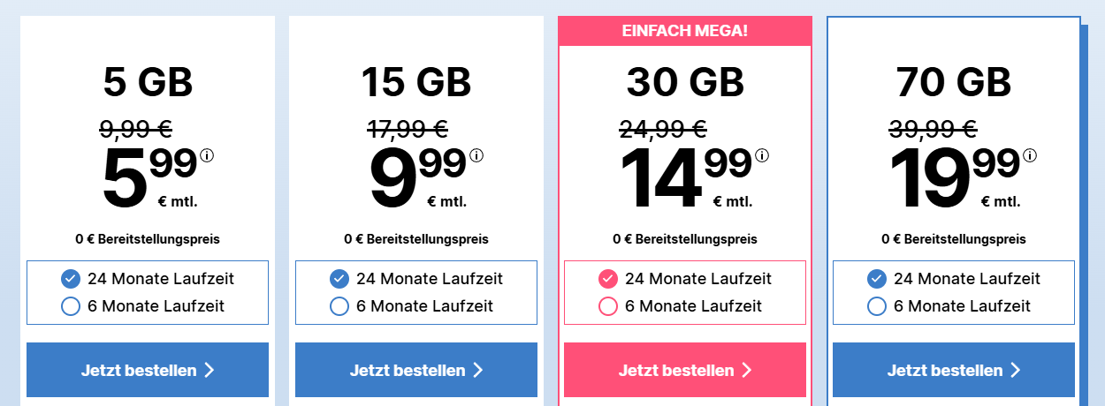Order the 15 GB plan with Jetzt bestellen

click(416, 370)
